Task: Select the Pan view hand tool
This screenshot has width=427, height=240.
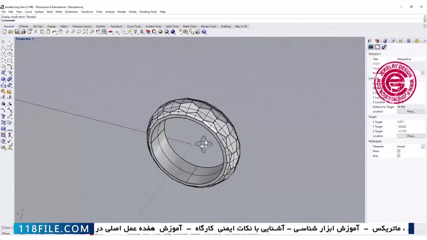Action: click(x=61, y=32)
